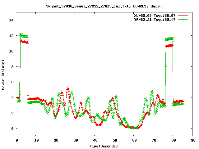
Task: Click y-axis tick label 2
Action: (12, 113)
